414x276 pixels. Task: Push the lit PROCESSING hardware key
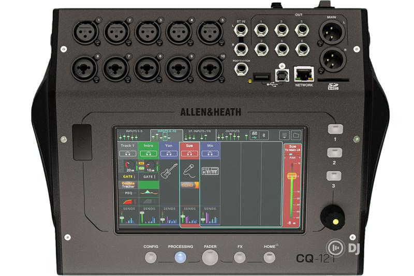pyautogui.click(x=181, y=257)
